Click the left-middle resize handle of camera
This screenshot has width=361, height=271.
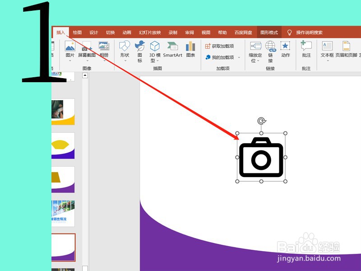click(x=237, y=157)
